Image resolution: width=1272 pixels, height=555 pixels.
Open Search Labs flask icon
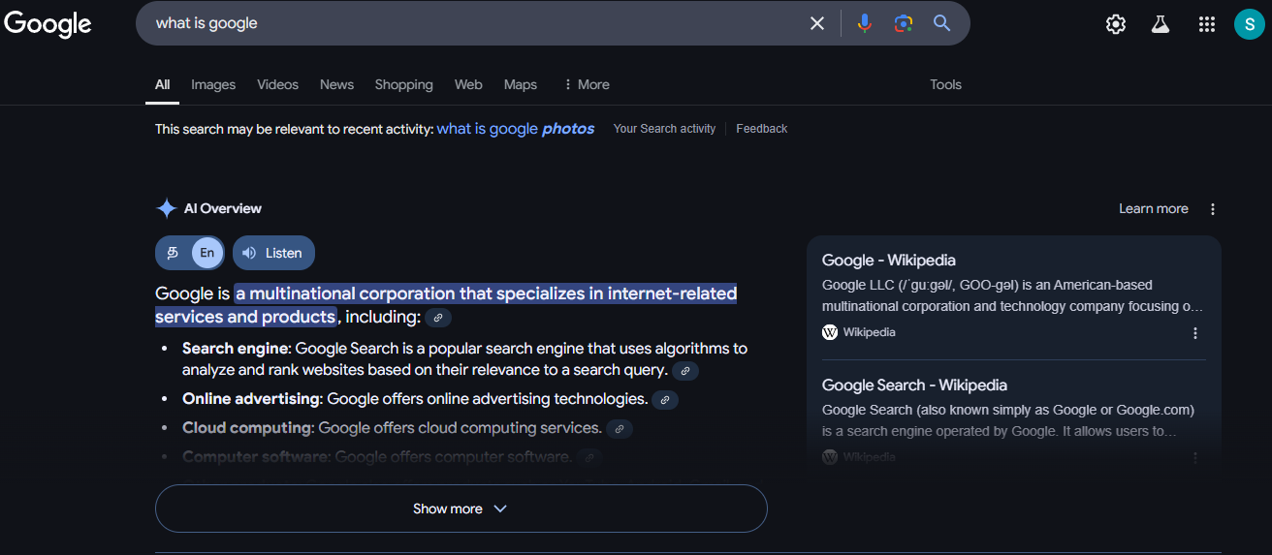1161,24
